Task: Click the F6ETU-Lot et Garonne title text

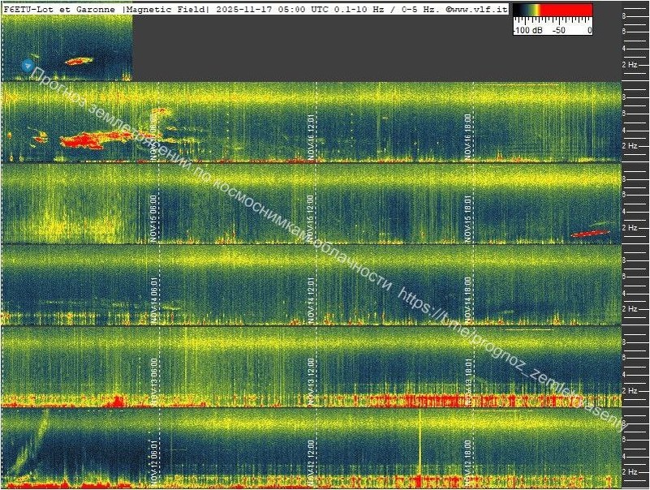Action: click(59, 10)
